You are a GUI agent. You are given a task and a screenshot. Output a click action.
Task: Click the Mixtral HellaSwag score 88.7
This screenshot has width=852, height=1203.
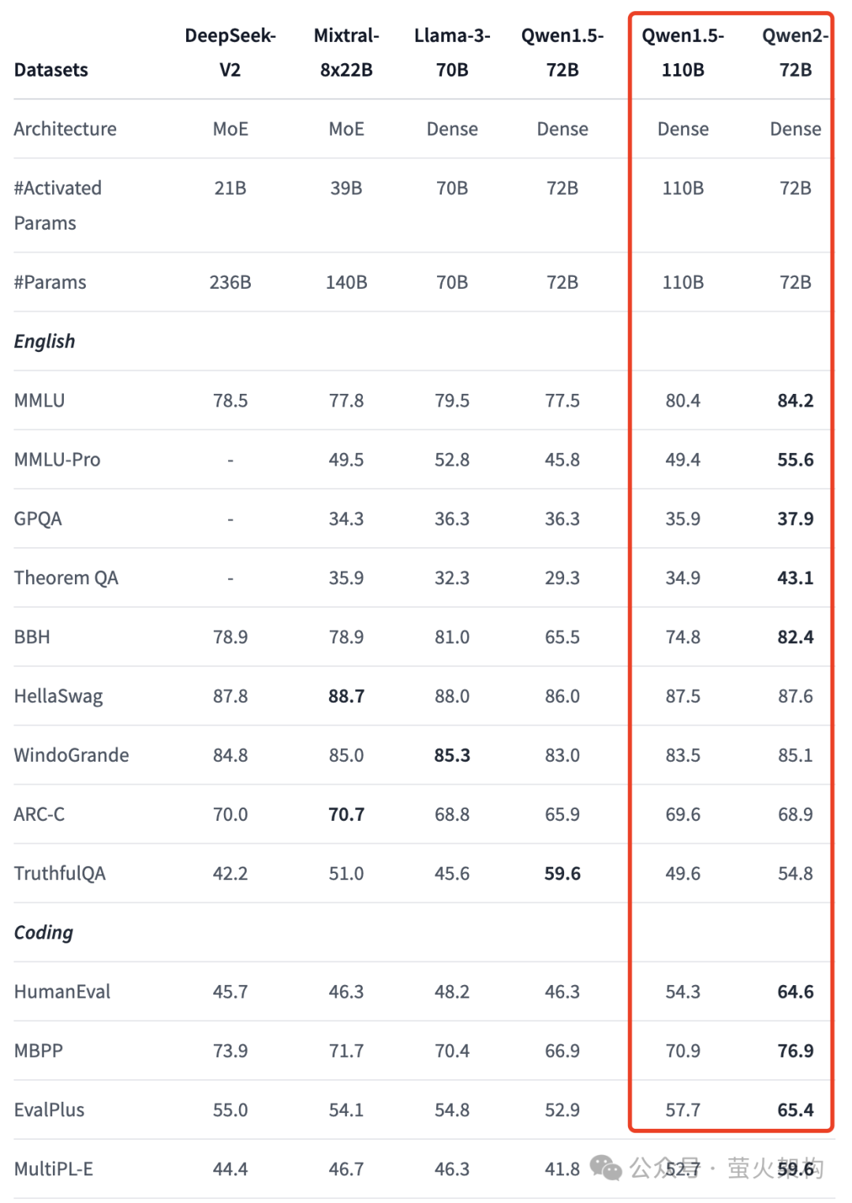click(x=346, y=696)
